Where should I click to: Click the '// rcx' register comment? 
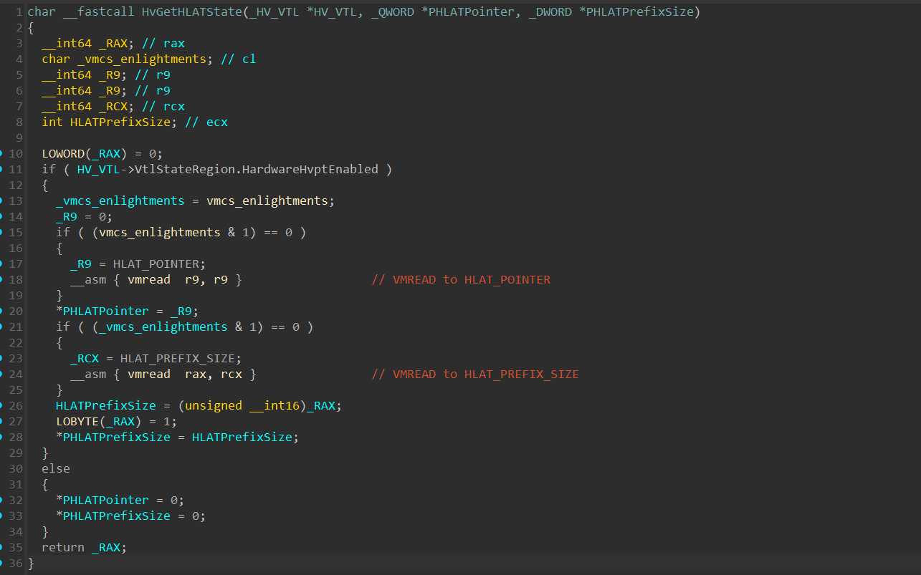click(163, 107)
